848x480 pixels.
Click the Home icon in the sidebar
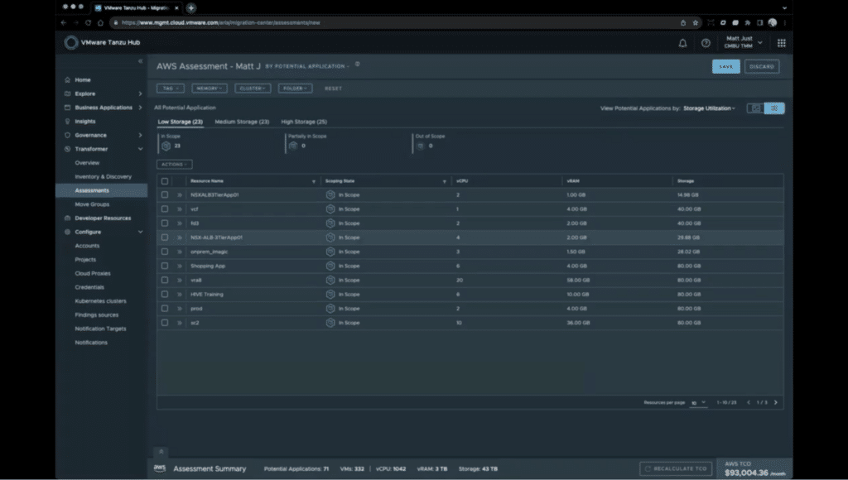[68, 80]
